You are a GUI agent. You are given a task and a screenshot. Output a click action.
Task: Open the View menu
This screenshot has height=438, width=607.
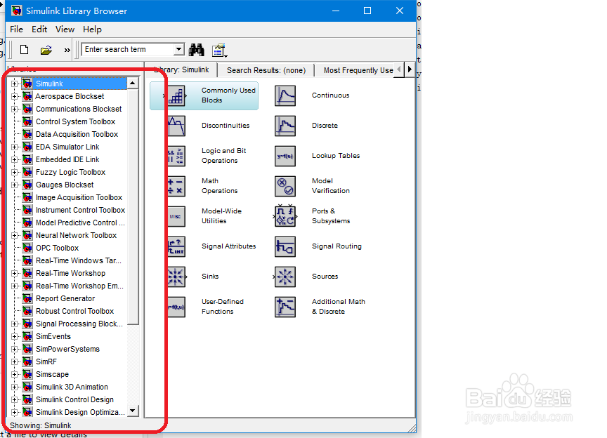pos(65,29)
